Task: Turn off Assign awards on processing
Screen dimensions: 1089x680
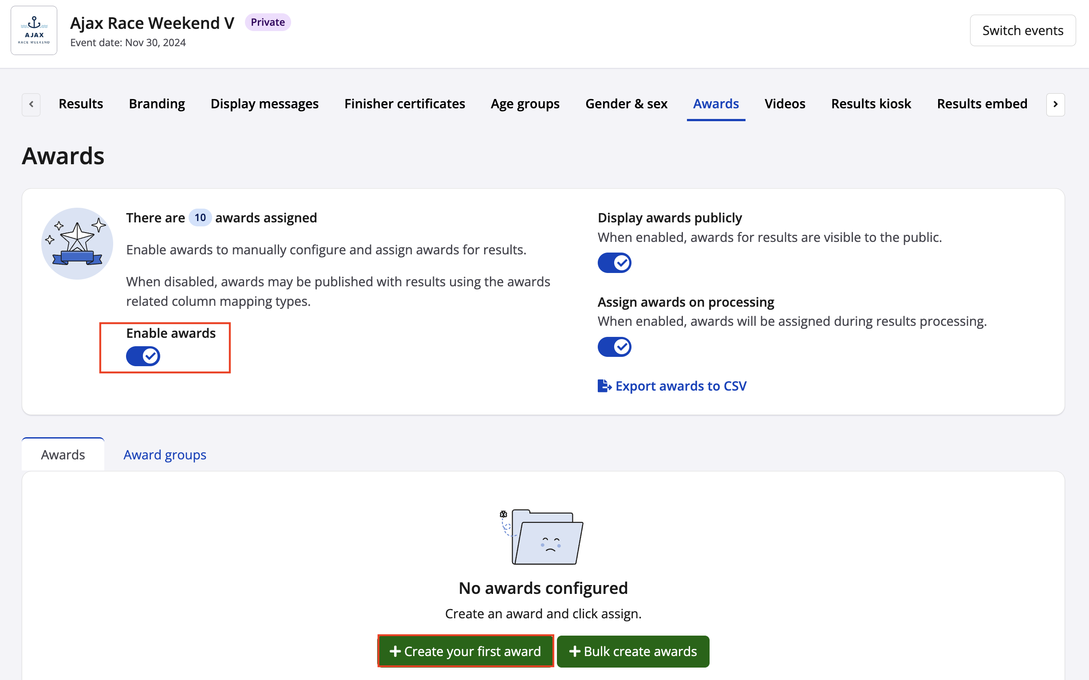Action: 614,347
